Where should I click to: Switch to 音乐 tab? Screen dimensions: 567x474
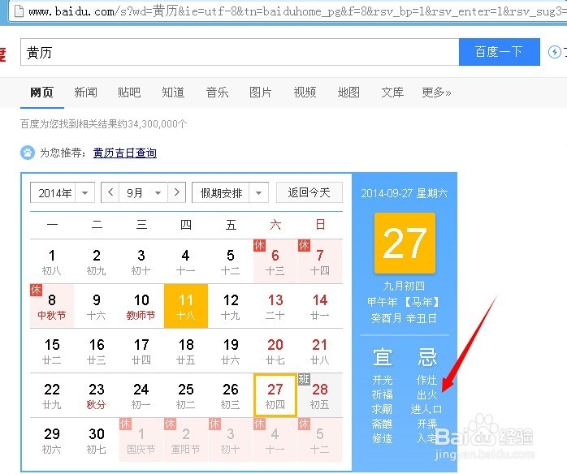(217, 93)
